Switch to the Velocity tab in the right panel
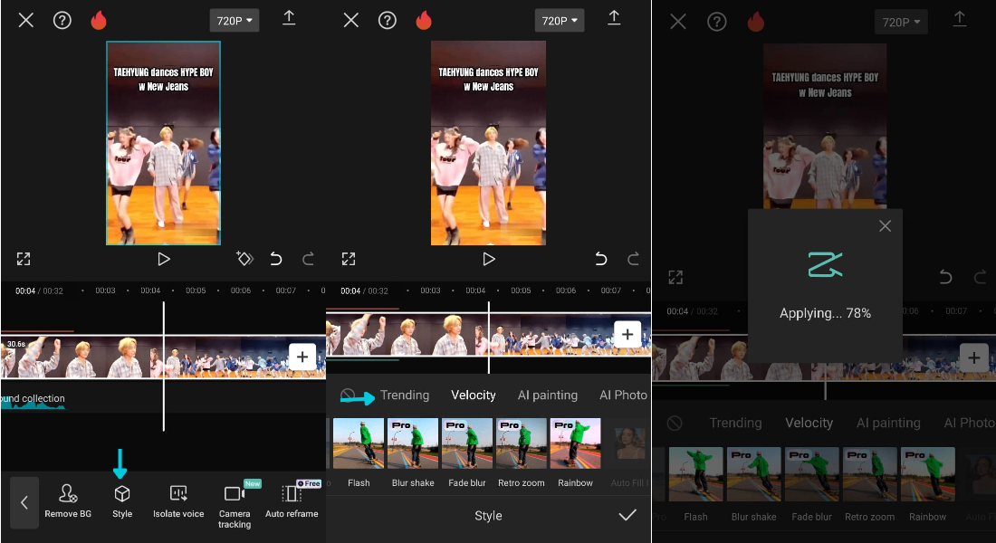The width and height of the screenshot is (996, 543). tap(809, 423)
